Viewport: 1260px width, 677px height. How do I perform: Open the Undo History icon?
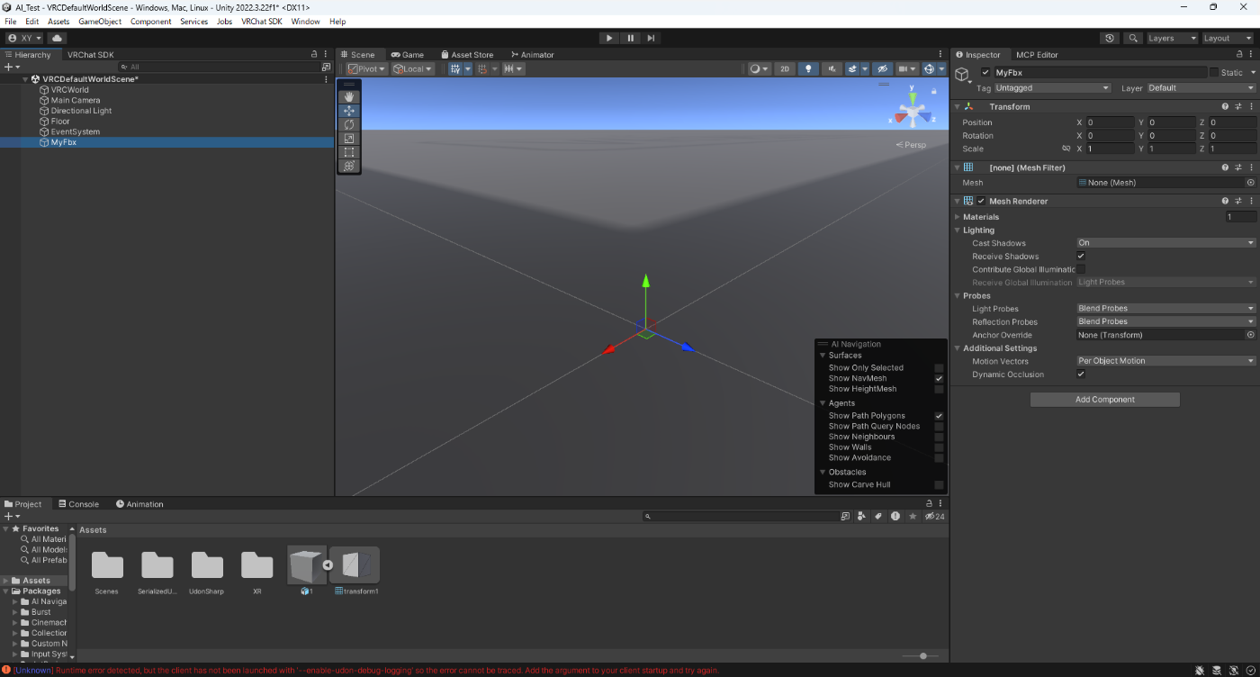pyautogui.click(x=1110, y=38)
